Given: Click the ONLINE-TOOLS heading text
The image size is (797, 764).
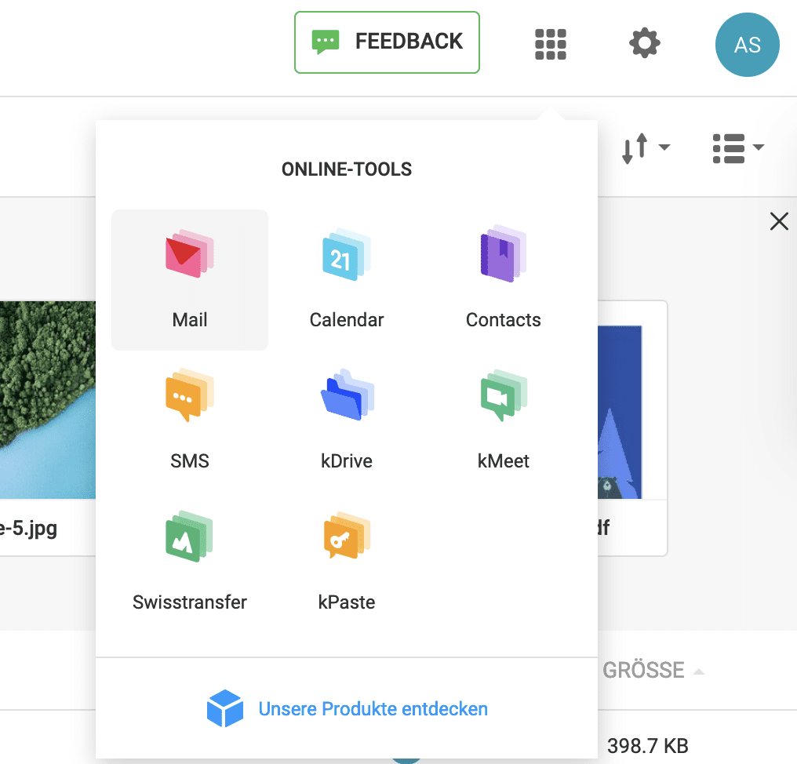Looking at the screenshot, I should 347,169.
